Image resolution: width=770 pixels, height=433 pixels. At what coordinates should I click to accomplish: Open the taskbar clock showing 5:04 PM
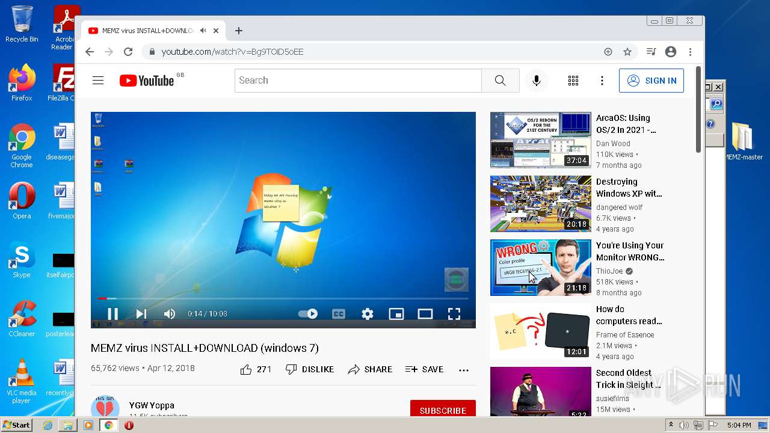[739, 425]
